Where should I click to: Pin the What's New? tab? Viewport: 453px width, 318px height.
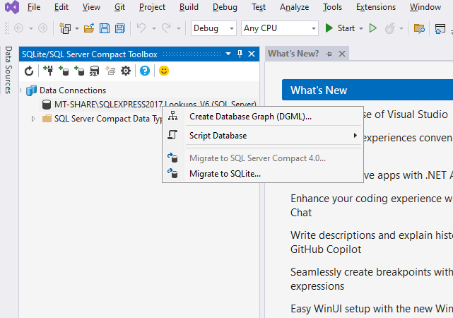point(329,54)
